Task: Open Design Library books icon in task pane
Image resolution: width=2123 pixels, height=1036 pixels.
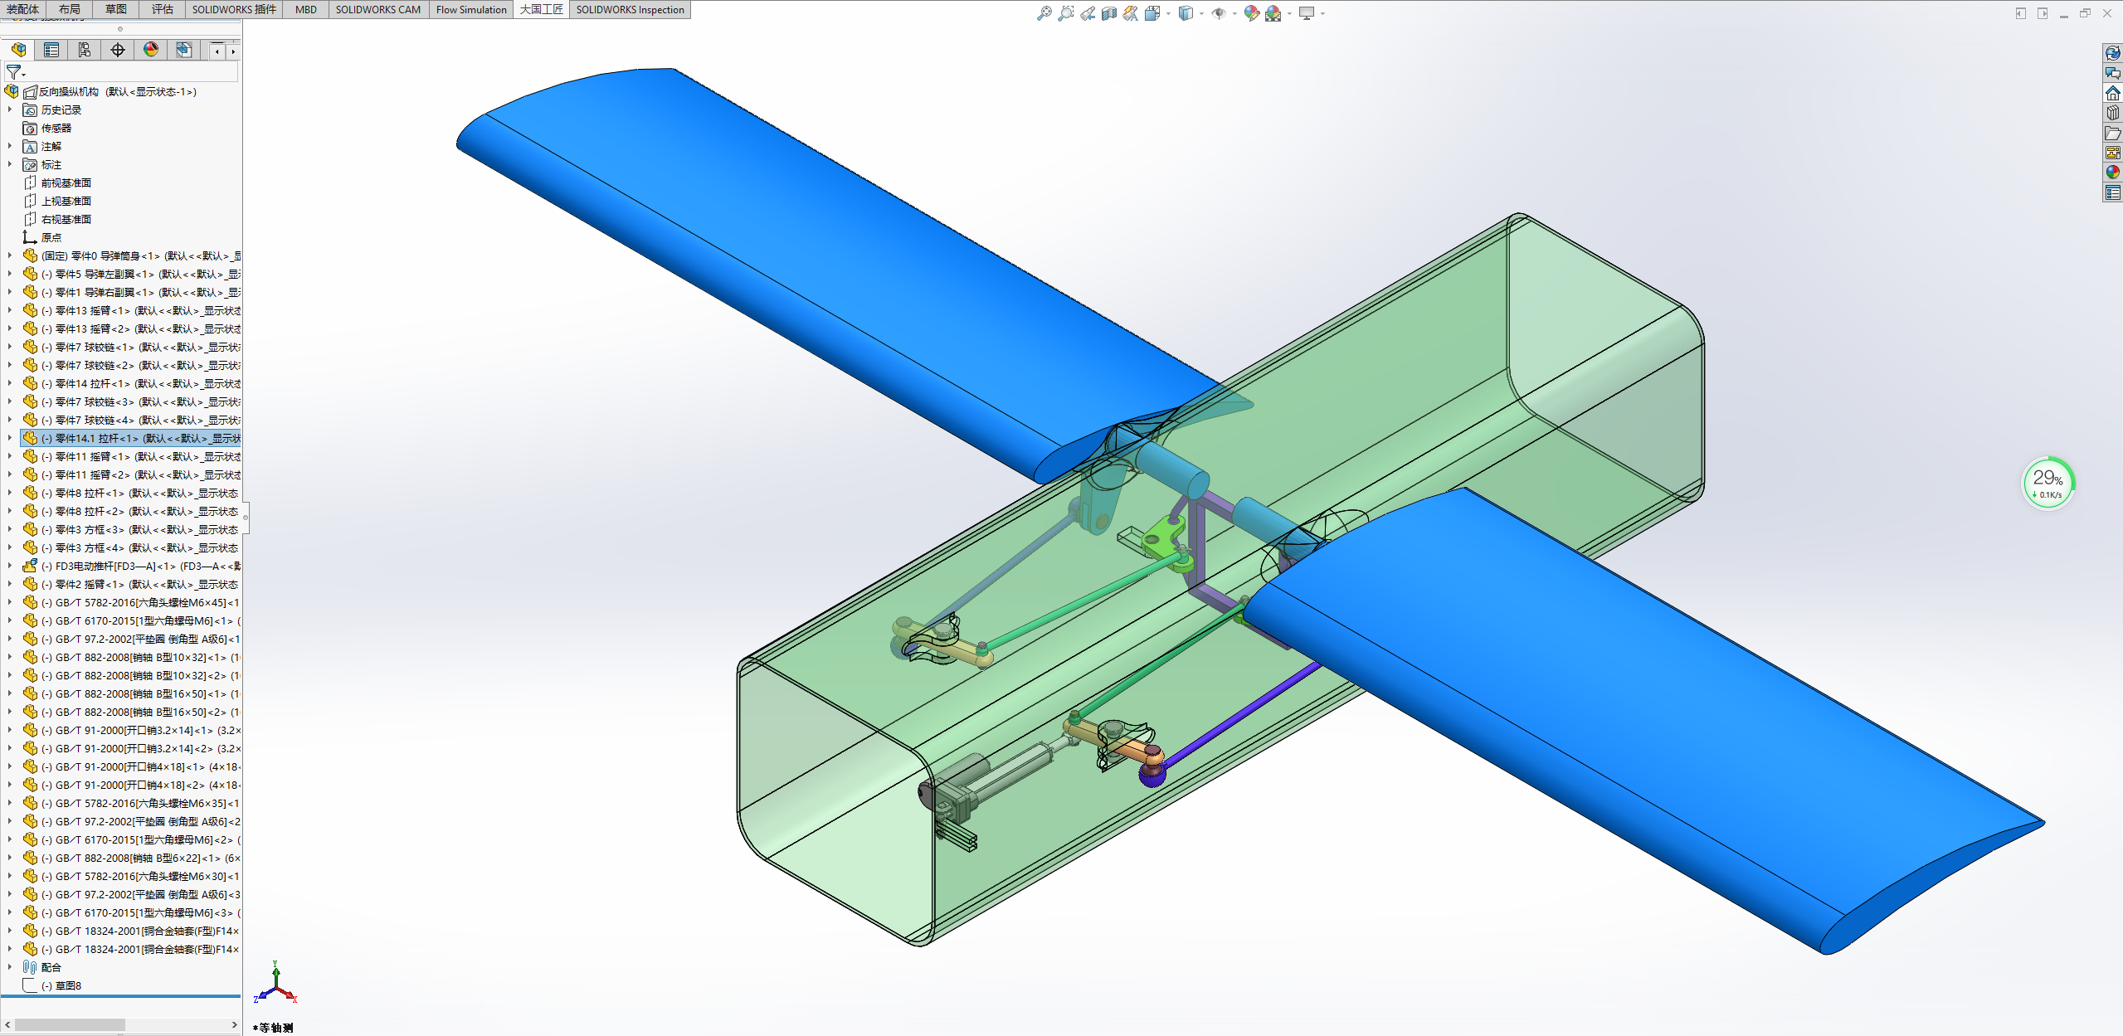Action: tap(2112, 114)
